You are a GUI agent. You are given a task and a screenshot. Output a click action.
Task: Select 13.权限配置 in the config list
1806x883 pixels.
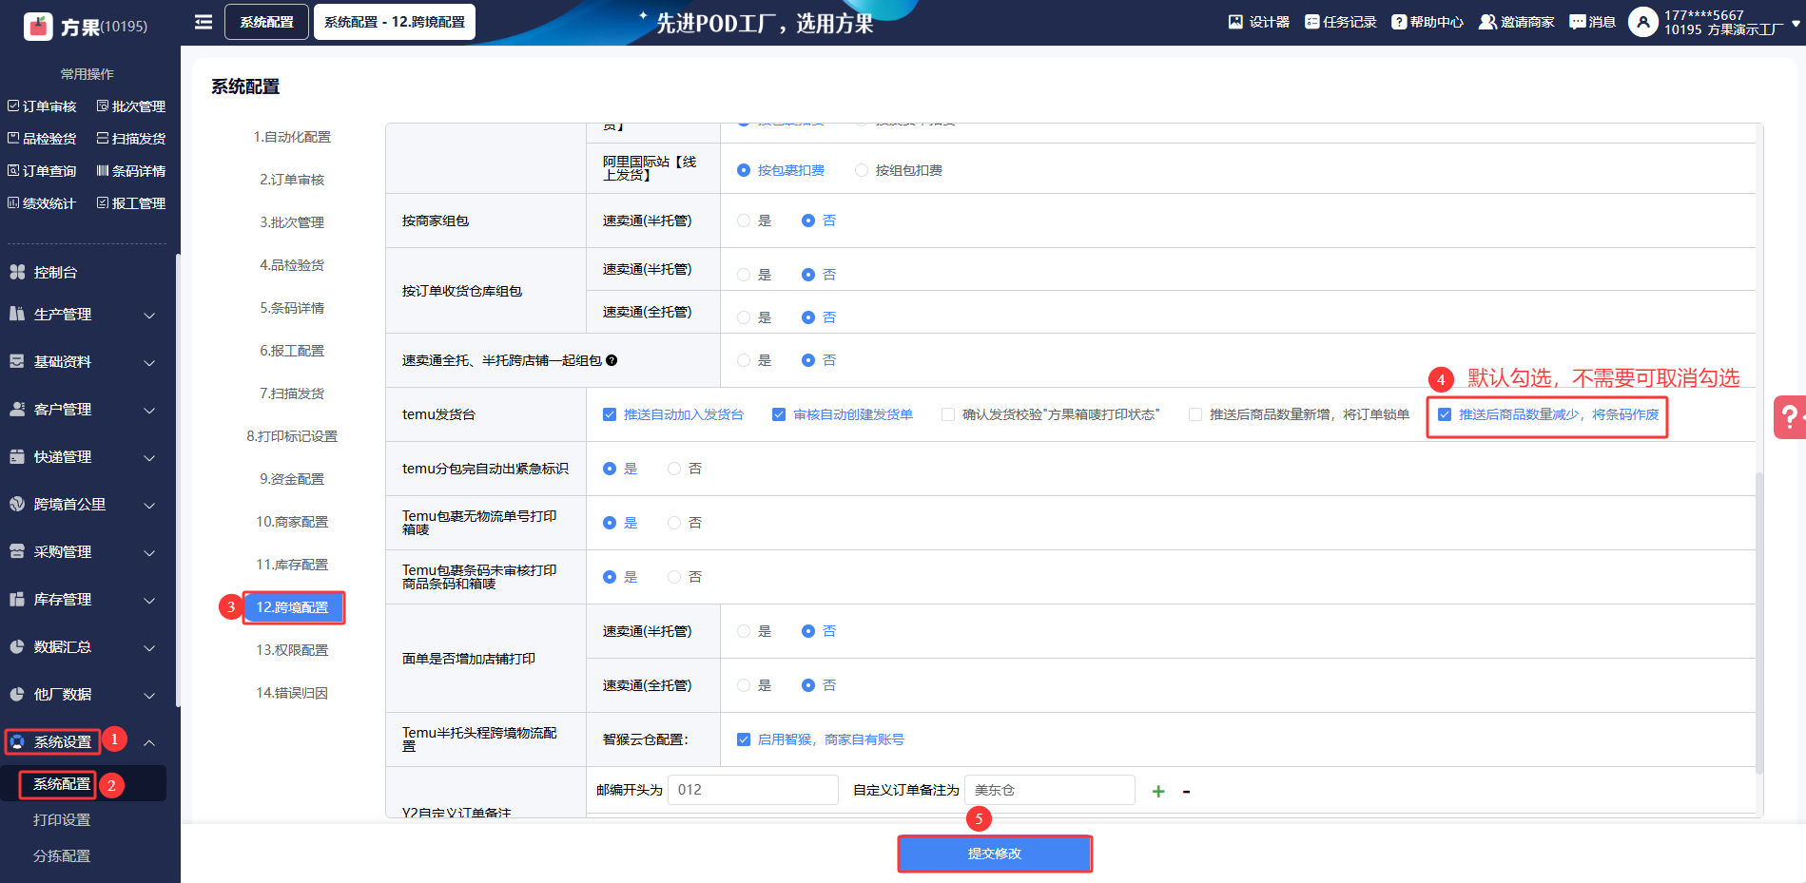coord(292,650)
